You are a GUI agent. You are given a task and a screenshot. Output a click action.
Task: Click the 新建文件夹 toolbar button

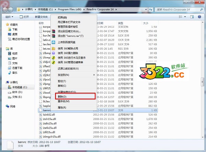coord(41,17)
